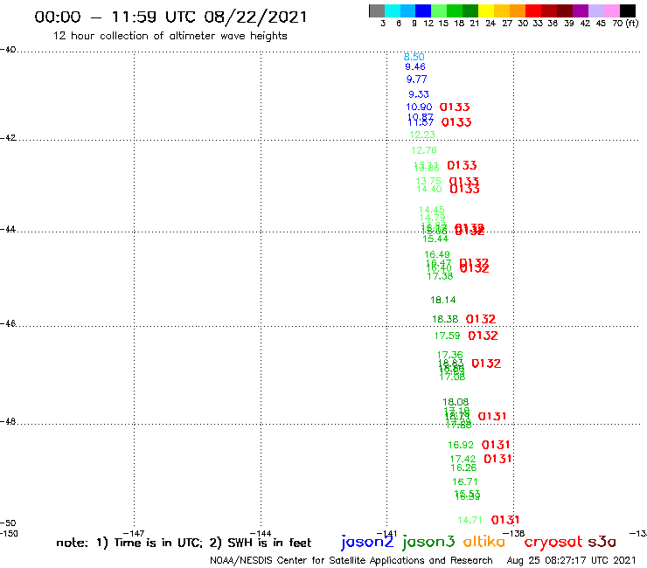The image size is (647, 568).
Task: Click the -46 latitude axis label
Action: pyautogui.click(x=8, y=324)
